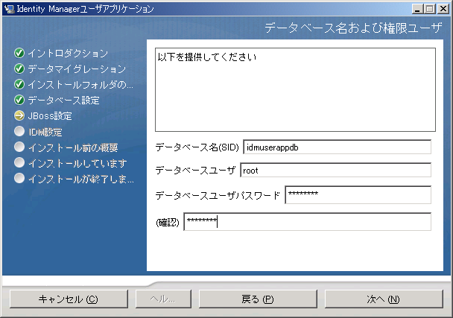Select the インストールフォルダの... step label
Screen dimensions: 453x318
coord(80,85)
